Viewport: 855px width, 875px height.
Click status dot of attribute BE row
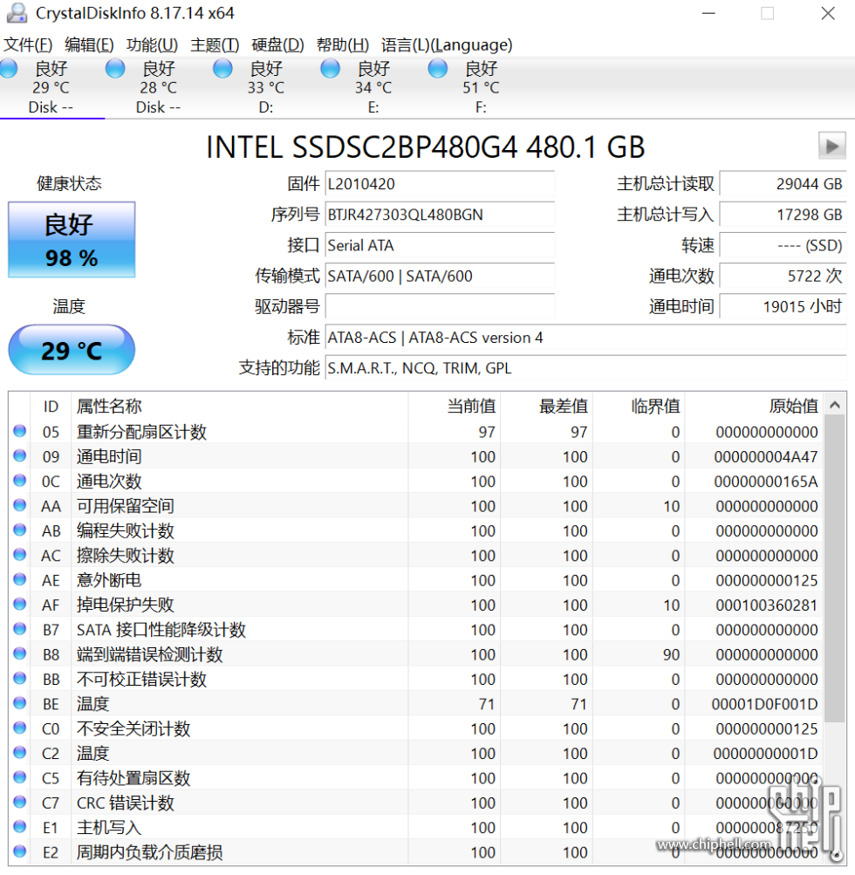19,703
